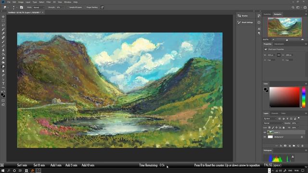
Task: Open the Strength slider dropdown arrow
Action: (63, 7)
